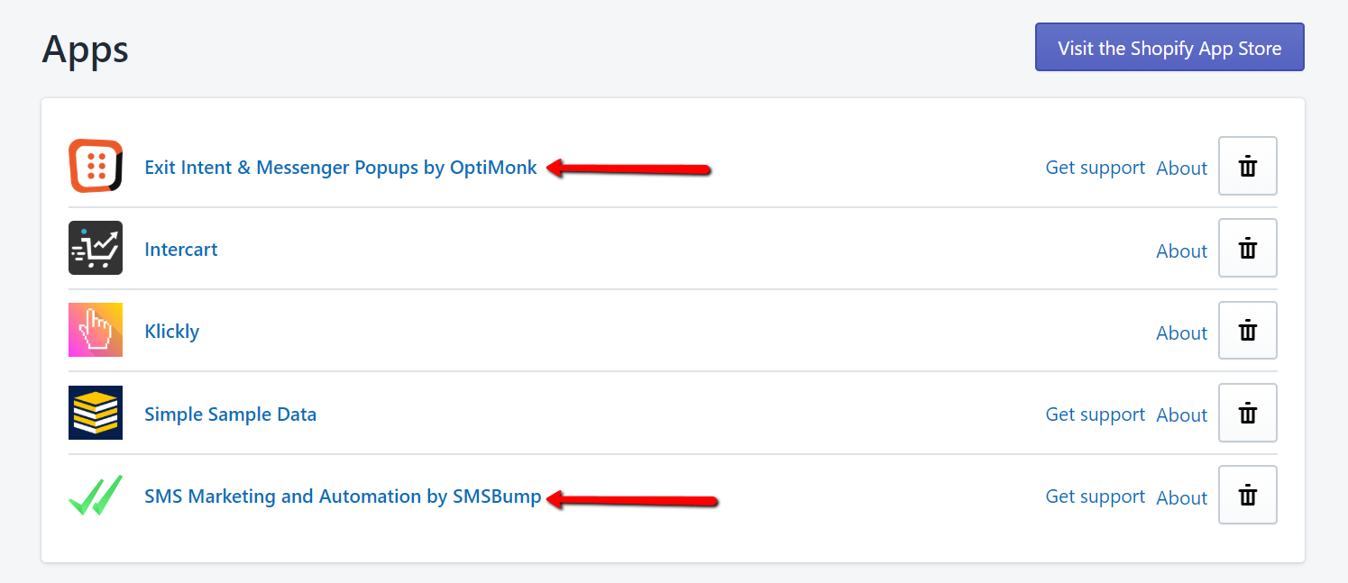This screenshot has width=1348, height=583.
Task: View About for the Intercart app
Action: (x=1182, y=251)
